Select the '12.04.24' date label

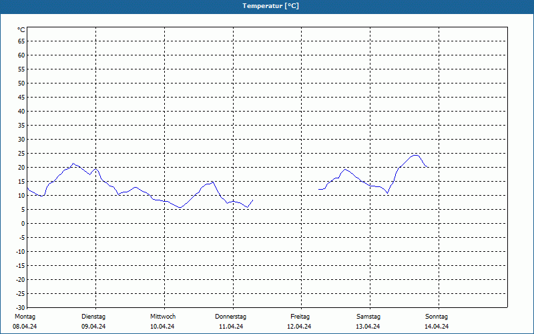[x=299, y=327]
